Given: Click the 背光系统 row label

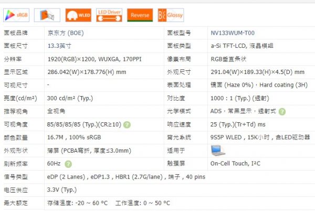Looking at the screenshot, I should (179, 138).
